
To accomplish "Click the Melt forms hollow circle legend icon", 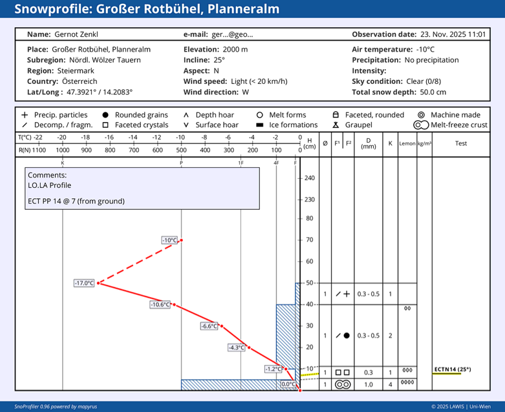I will [x=259, y=115].
